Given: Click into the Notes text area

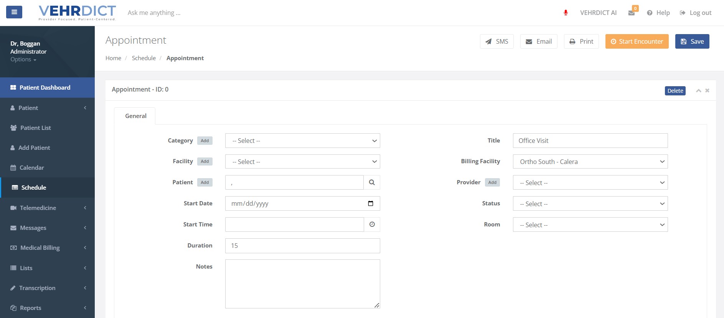Looking at the screenshot, I should pos(302,284).
